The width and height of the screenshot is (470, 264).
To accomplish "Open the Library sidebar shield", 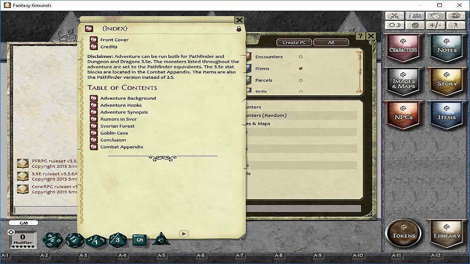I will (446, 234).
